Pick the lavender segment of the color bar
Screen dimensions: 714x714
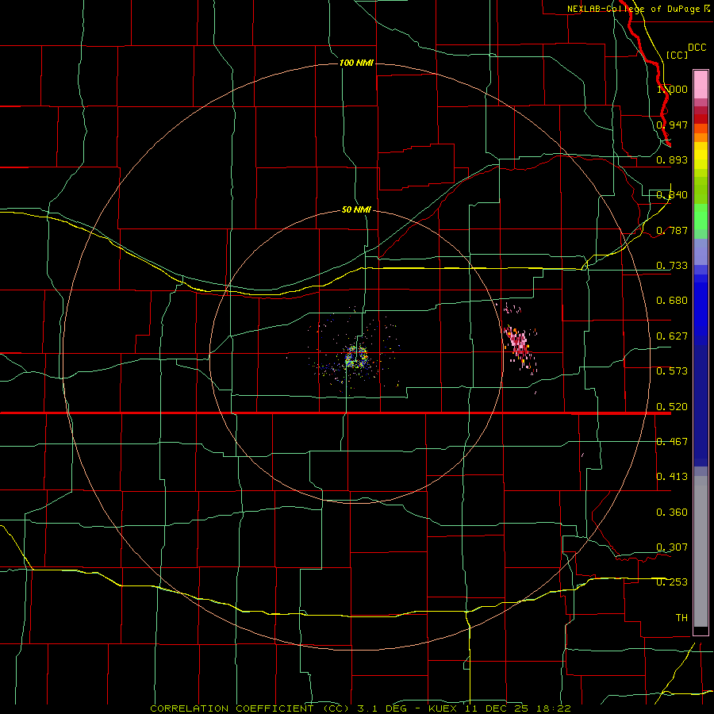coord(701,252)
